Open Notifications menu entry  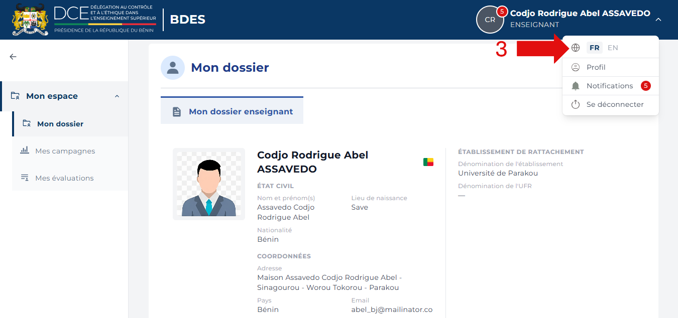[x=610, y=86]
